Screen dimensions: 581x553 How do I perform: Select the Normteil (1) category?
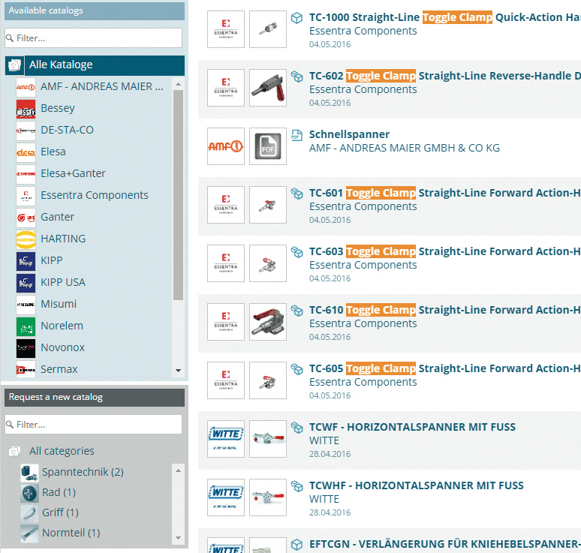(x=71, y=533)
